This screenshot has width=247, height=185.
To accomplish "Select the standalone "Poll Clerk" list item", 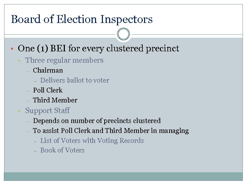I will [x=48, y=90].
